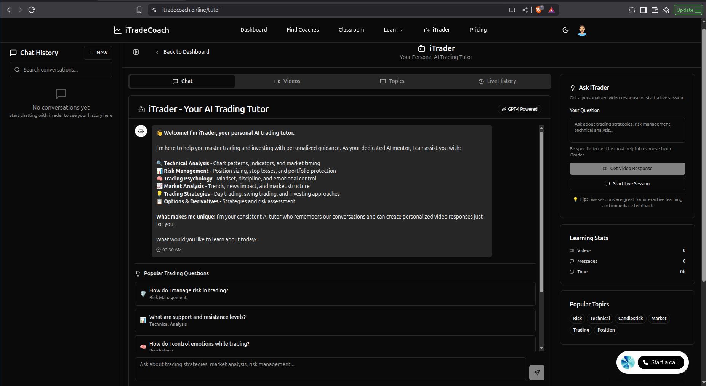This screenshot has height=386, width=706.
Task: Click the chat panel scroll down arrow
Action: pyautogui.click(x=541, y=348)
